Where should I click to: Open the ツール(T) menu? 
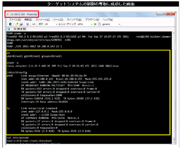[58, 20]
